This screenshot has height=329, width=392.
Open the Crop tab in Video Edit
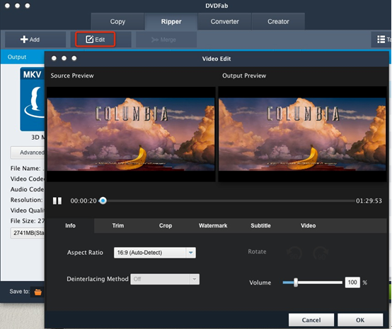[166, 226]
